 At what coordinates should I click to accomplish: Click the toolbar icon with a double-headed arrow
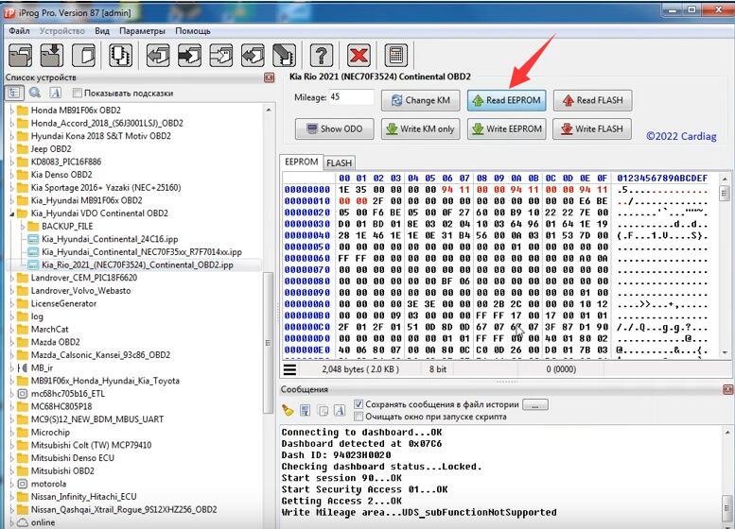click(253, 56)
